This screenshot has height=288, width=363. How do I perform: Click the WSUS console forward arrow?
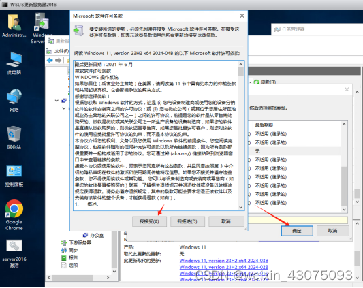58,61
